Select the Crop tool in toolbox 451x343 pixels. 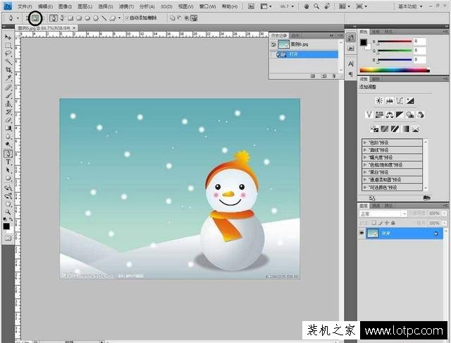click(8, 70)
